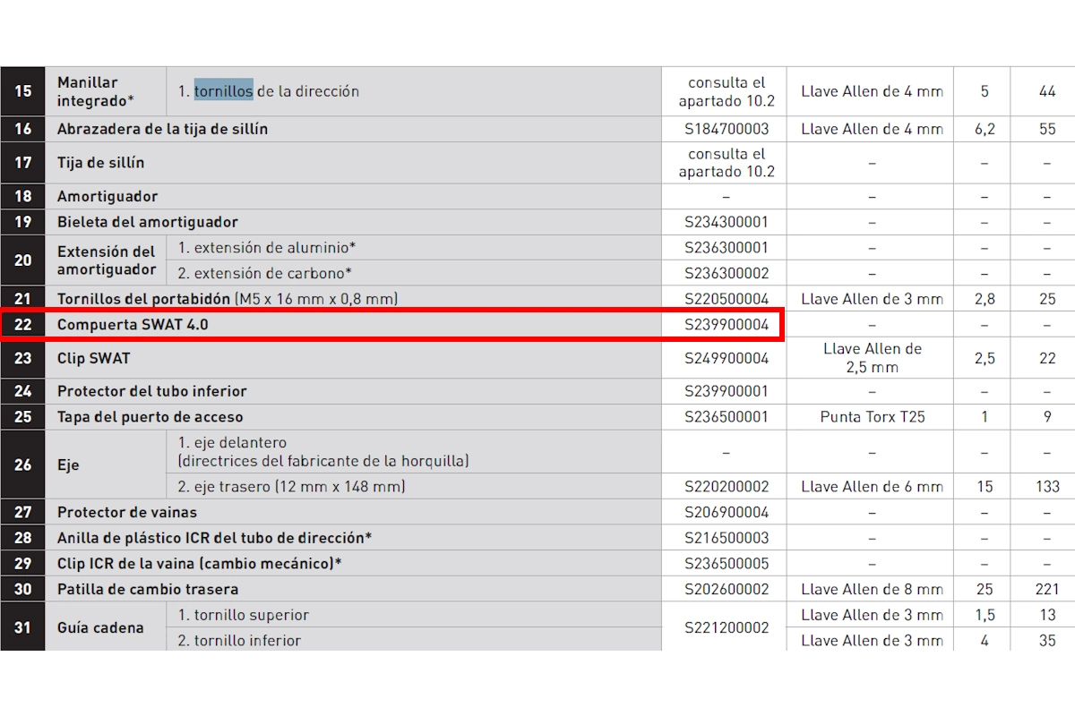Click "1. extensión de aluminio*"
Image resolution: width=1075 pixels, height=716 pixels.
[x=267, y=248]
